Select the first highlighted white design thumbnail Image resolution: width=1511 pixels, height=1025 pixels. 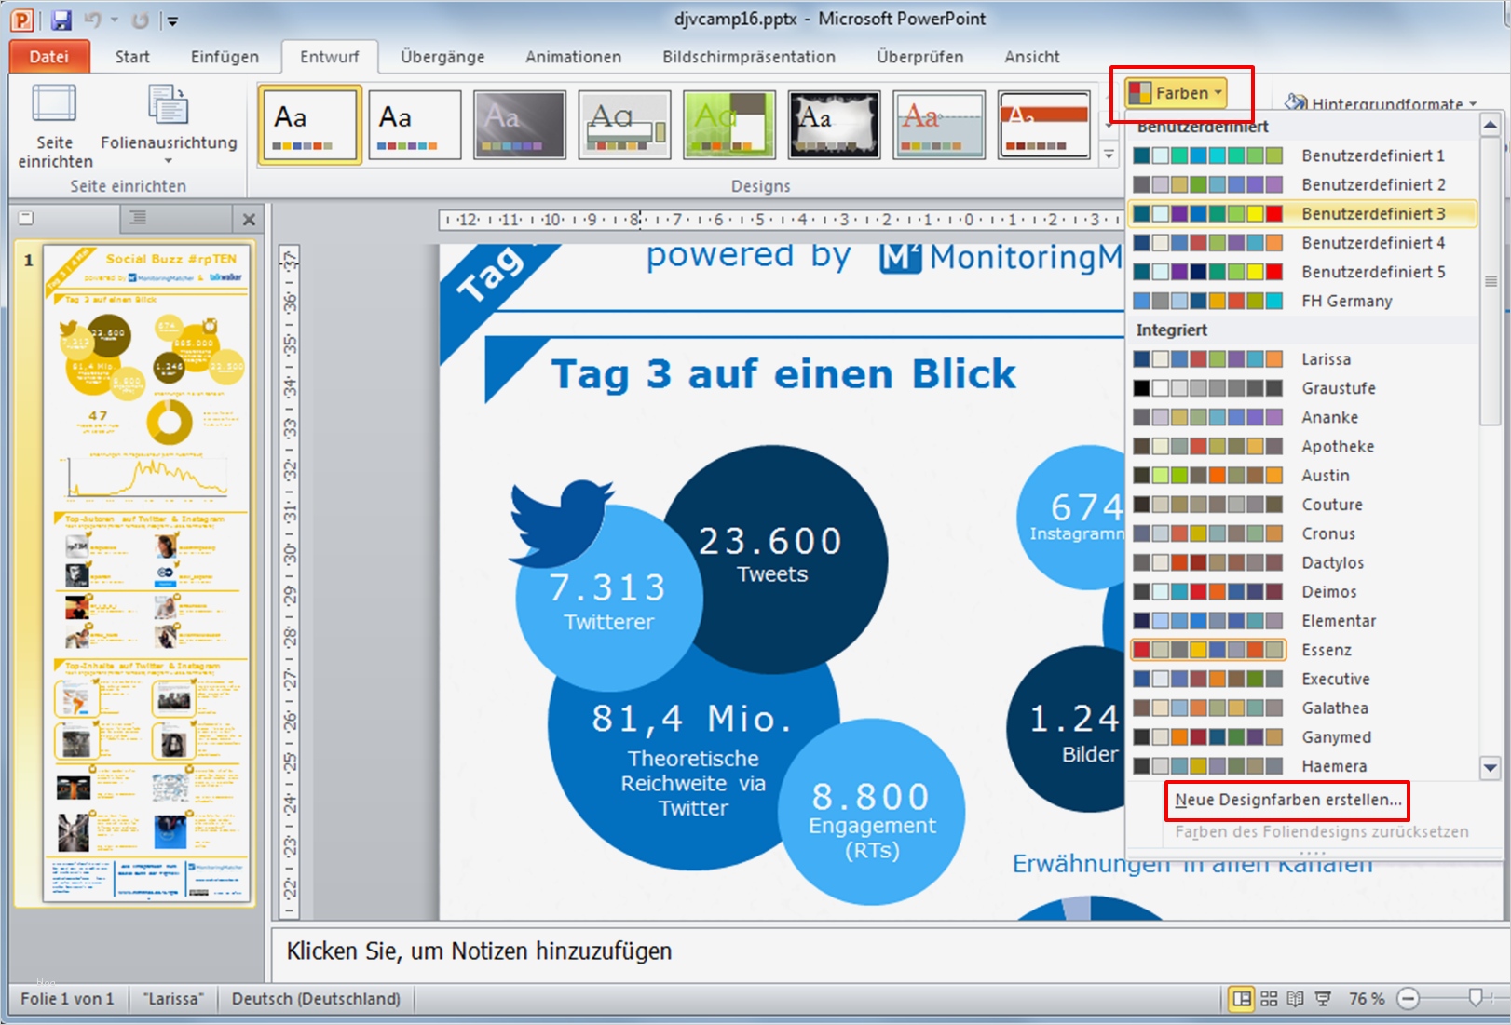point(309,125)
